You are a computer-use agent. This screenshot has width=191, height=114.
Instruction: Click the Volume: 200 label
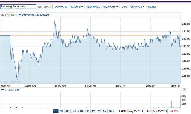point(12,90)
